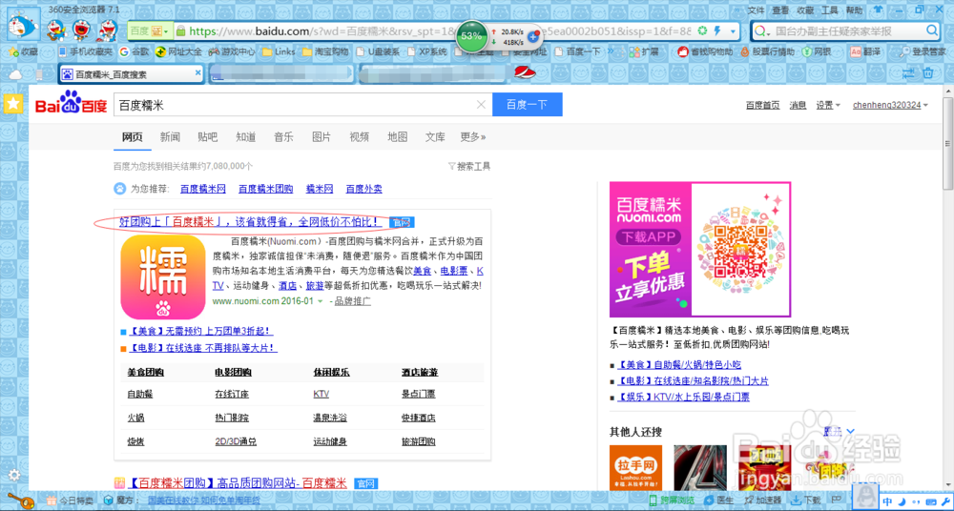Open the 下载 downloads in status bar
Viewport: 954px width, 511px height.
805,501
